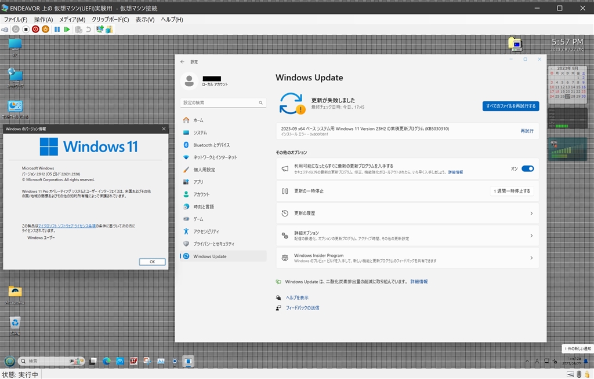Click the red Shut Down VM icon
Image resolution: width=594 pixels, height=379 pixels.
35,30
